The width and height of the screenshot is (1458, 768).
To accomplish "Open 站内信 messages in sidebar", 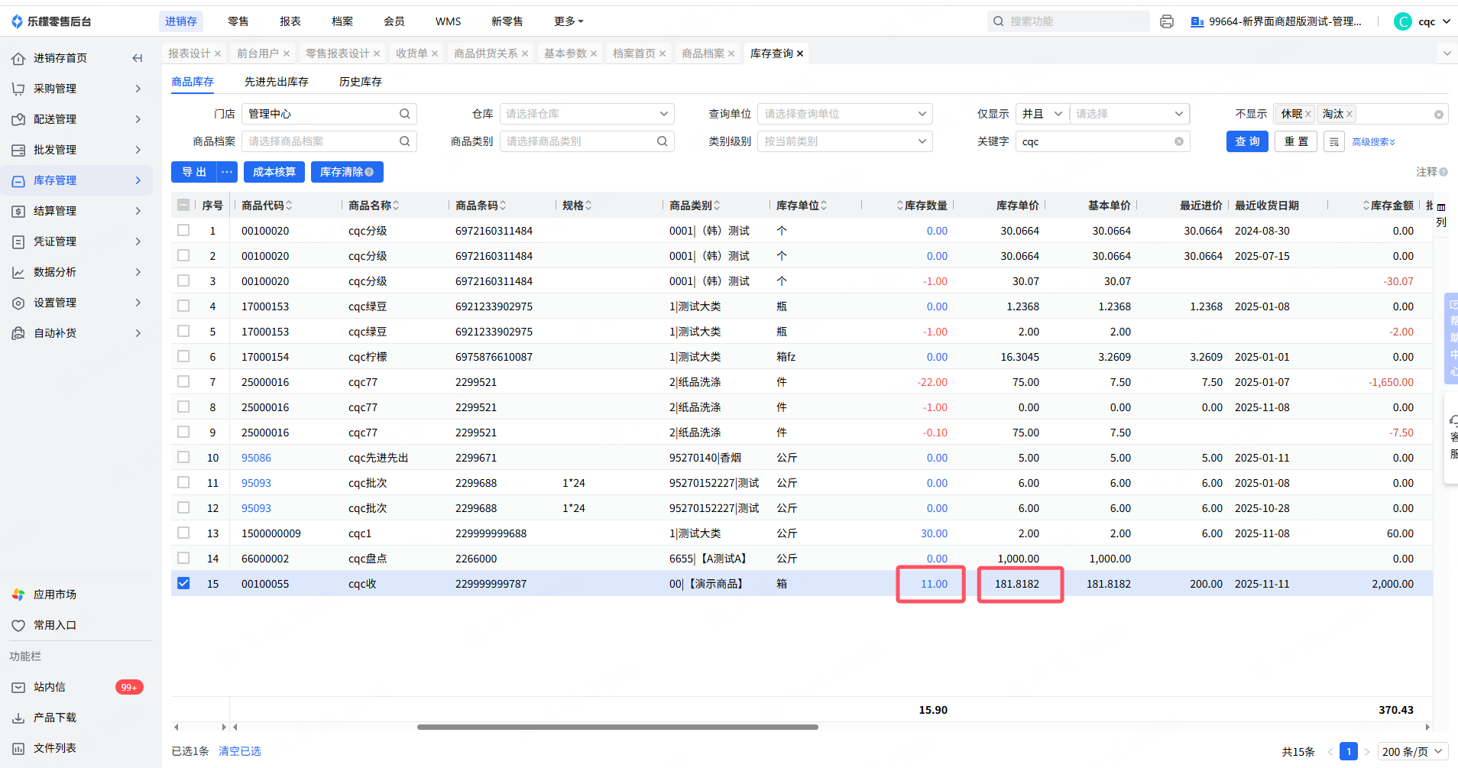I will tap(50, 687).
